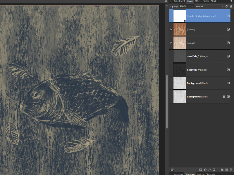This screenshot has width=234, height=175.
Task: Select the Transform tab
Action: pyautogui.click(x=190, y=174)
